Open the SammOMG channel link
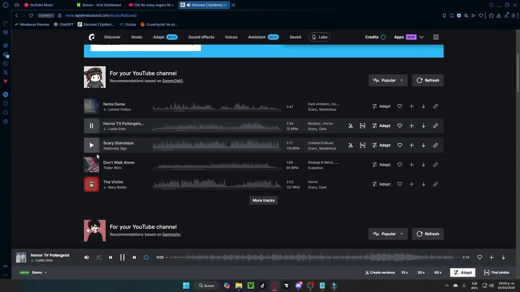The height and width of the screenshot is (292, 520). click(173, 81)
